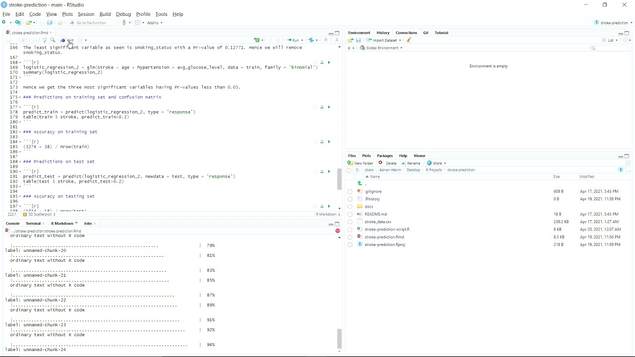Open the 3D Scatterplot section navigator
This screenshot has width=635, height=357.
point(40,214)
